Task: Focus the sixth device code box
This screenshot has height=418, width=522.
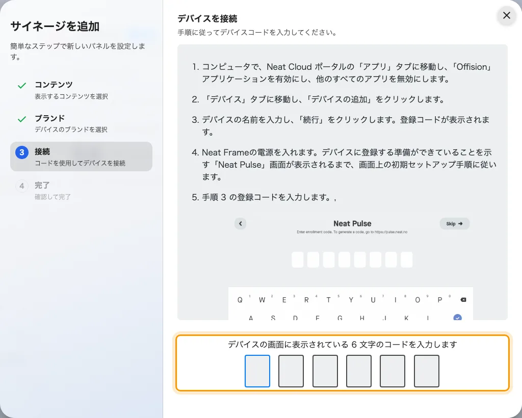Action: pyautogui.click(x=427, y=371)
